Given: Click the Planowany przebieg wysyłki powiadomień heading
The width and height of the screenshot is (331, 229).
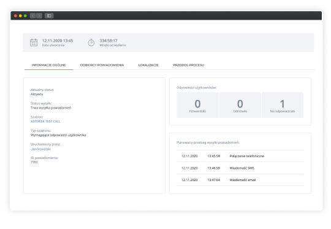Looking at the screenshot, I should (x=208, y=142).
